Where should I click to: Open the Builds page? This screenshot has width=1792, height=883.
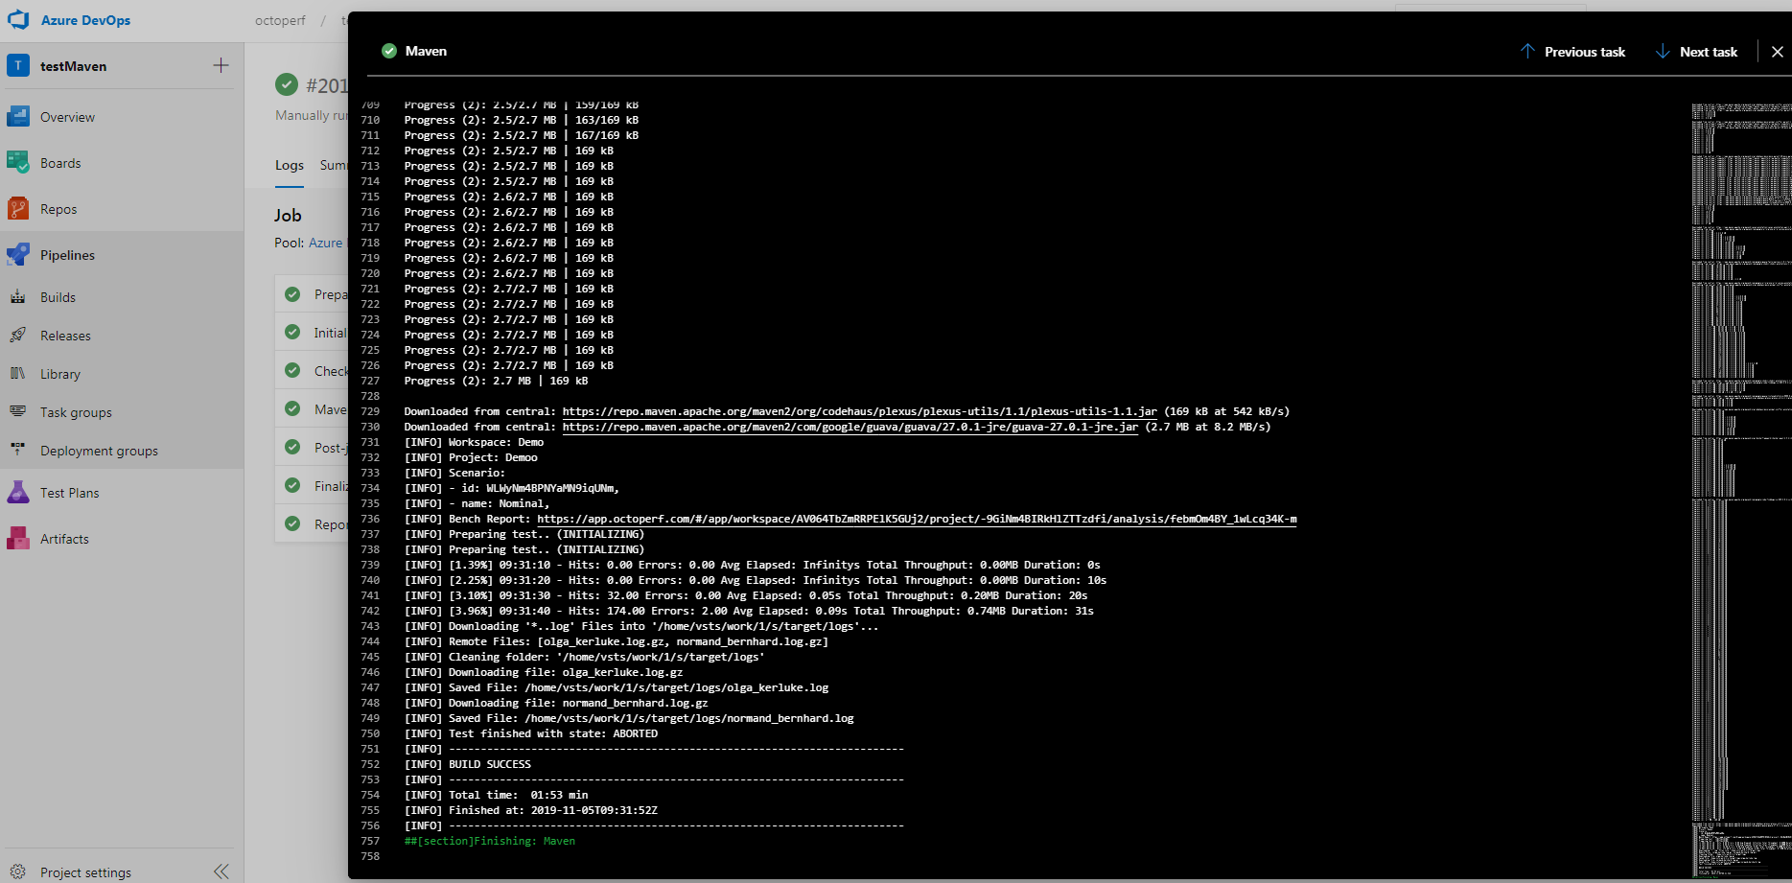click(x=59, y=296)
